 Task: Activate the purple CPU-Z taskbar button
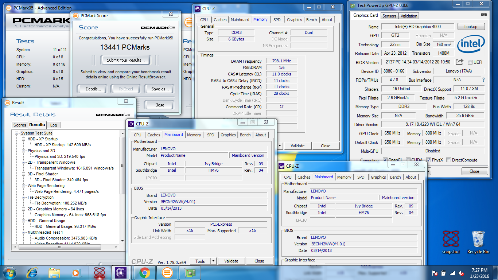121,273
